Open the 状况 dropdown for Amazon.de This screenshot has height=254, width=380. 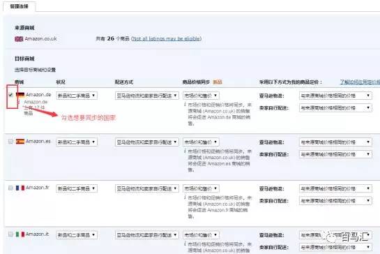tap(77, 96)
